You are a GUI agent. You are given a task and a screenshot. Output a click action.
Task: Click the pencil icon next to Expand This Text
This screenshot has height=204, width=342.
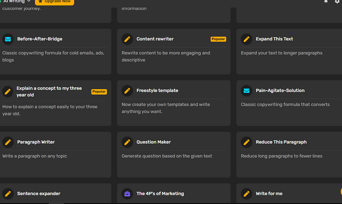pos(246,39)
